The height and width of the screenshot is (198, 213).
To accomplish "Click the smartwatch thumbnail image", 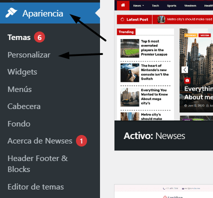I will [129, 72].
